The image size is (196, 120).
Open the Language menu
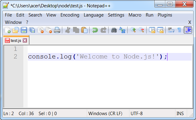coord(94,15)
